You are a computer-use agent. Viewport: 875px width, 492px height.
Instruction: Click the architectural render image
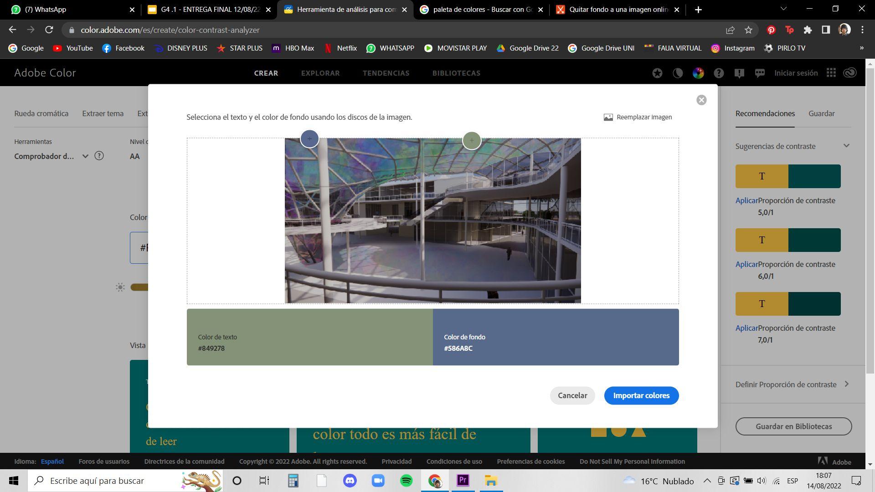pos(432,220)
